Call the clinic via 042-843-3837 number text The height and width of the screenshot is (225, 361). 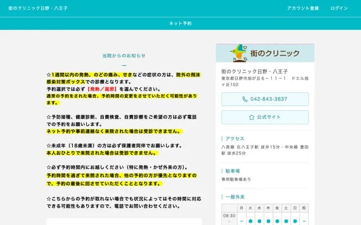(268, 99)
